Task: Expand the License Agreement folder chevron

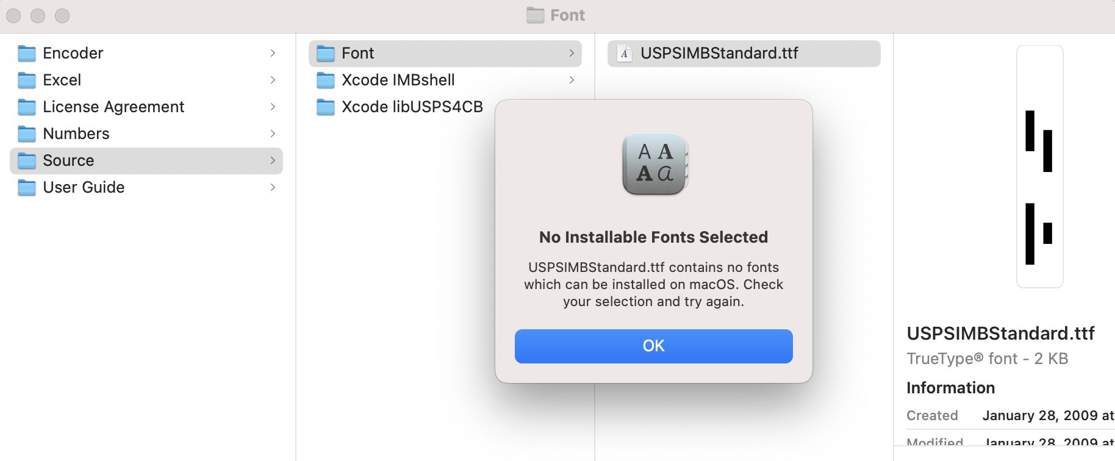Action: coord(273,107)
